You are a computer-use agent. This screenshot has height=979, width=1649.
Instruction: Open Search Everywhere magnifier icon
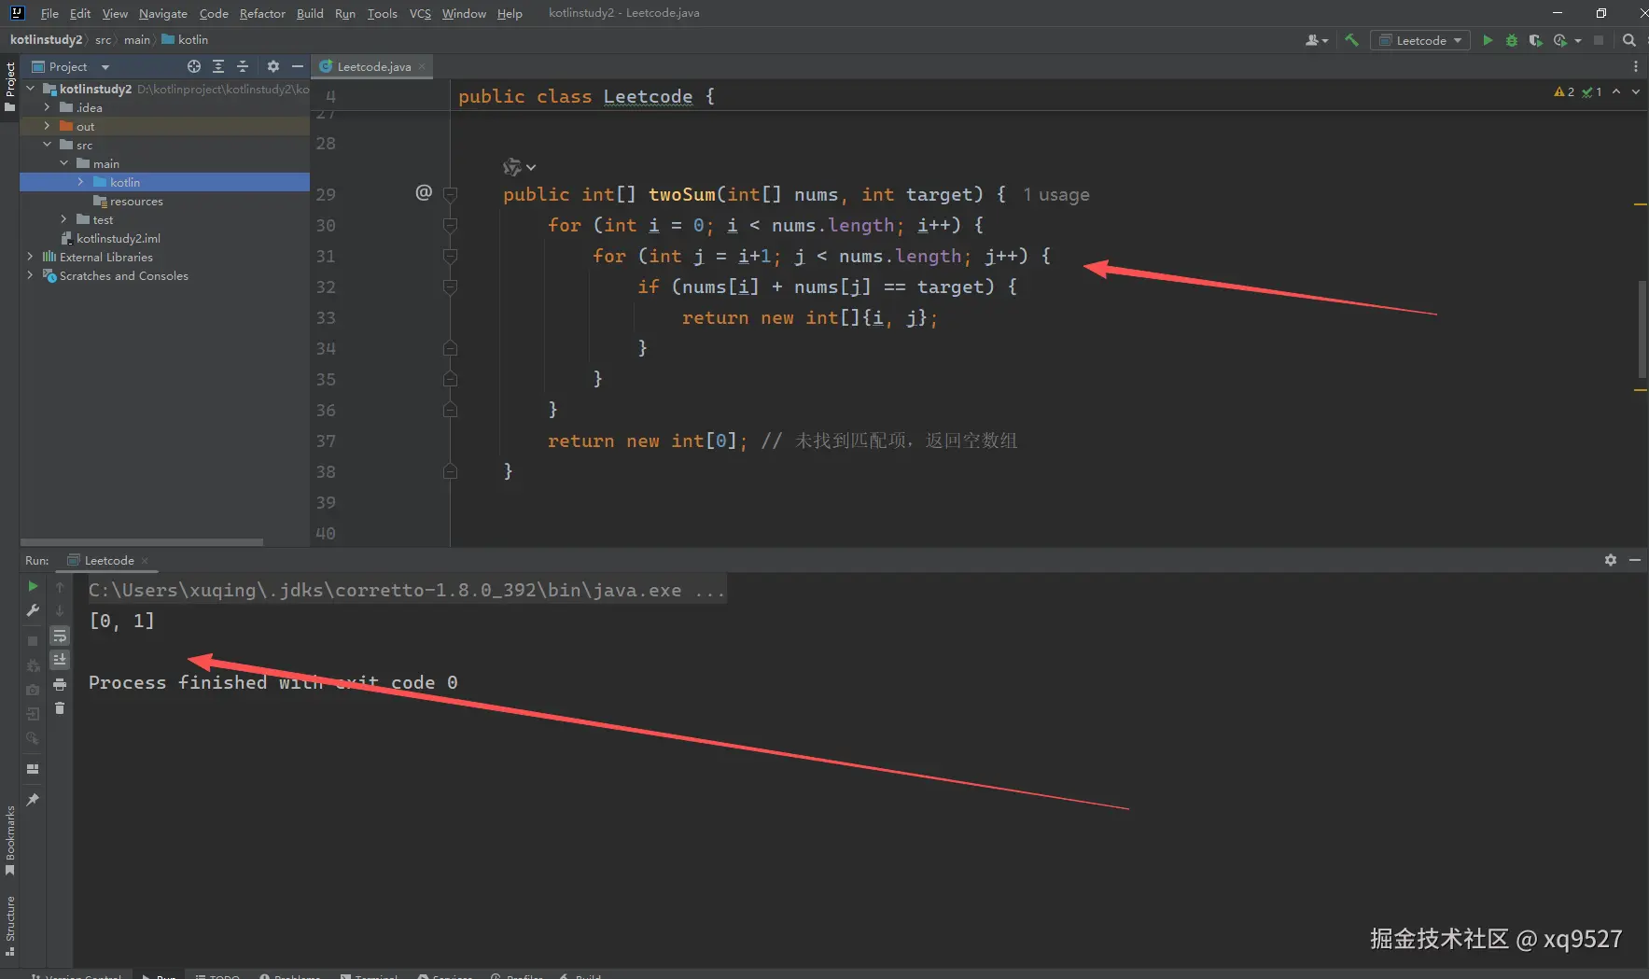pyautogui.click(x=1629, y=40)
